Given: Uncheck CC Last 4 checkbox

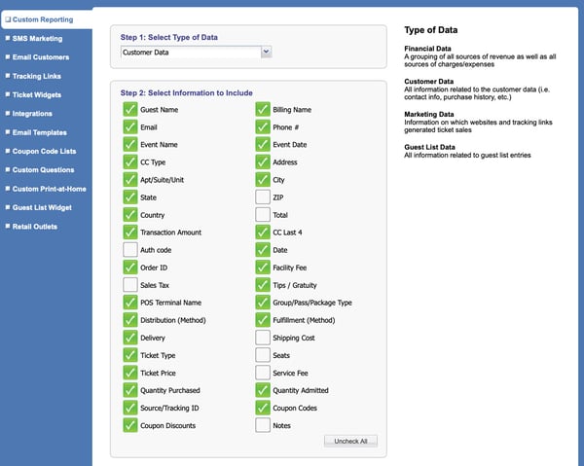Looking at the screenshot, I should click(x=263, y=233).
